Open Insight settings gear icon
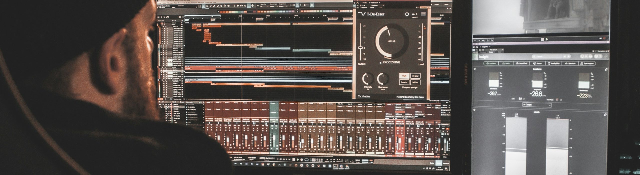This screenshot has height=175, width=640. 596,56
